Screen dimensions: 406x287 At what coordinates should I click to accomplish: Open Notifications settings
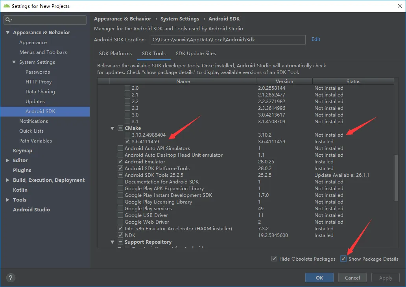[x=33, y=121]
